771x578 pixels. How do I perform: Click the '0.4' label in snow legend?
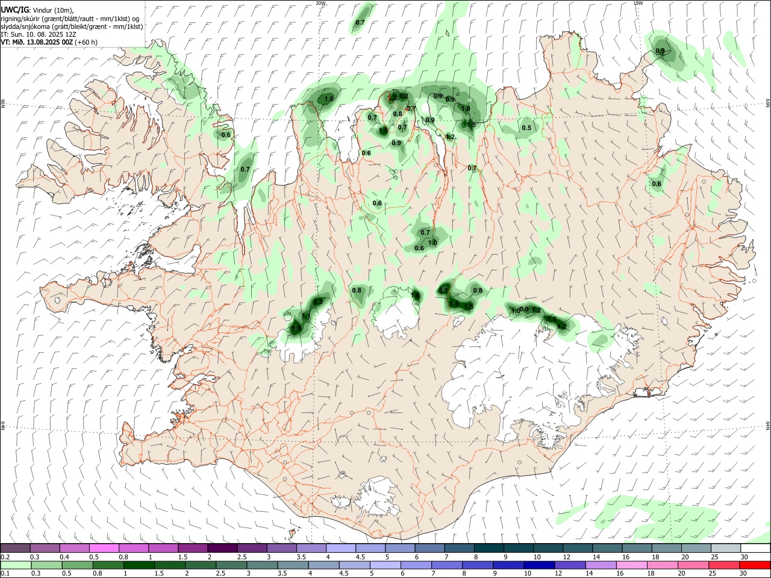click(64, 557)
